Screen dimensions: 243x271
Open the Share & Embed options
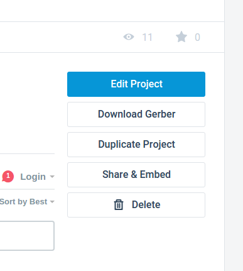pyautogui.click(x=136, y=175)
